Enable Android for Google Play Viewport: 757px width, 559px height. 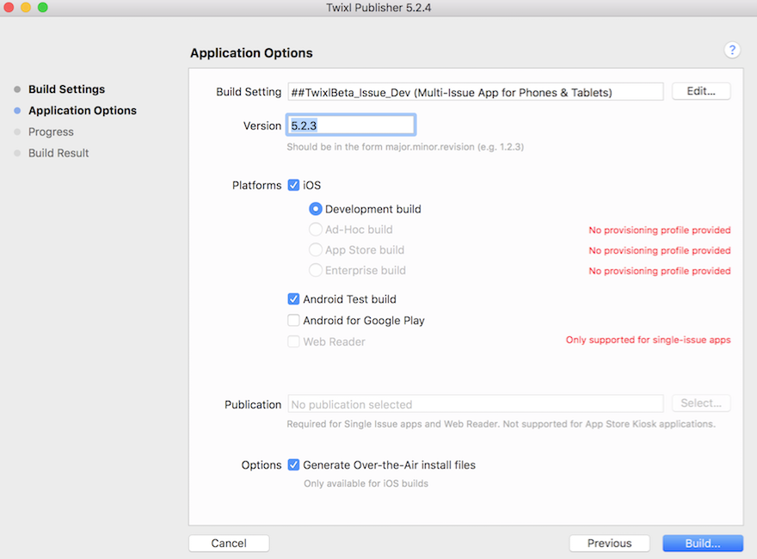tap(293, 320)
